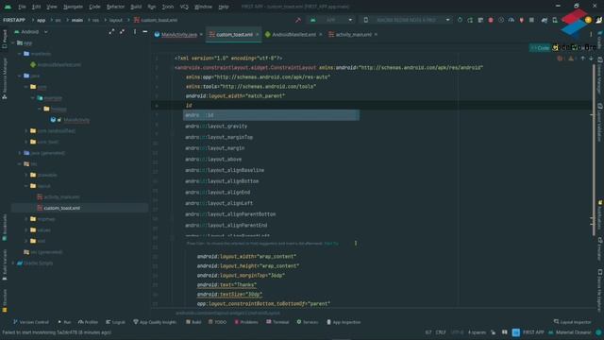Select MainActivity in the project tree
This screenshot has height=340, width=604.
[x=70, y=120]
